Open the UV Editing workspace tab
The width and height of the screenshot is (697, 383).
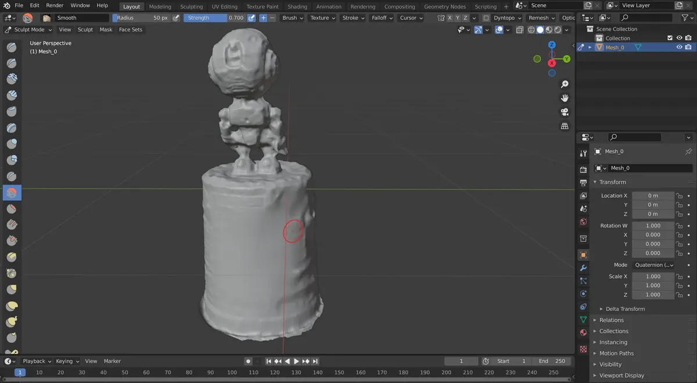click(224, 6)
